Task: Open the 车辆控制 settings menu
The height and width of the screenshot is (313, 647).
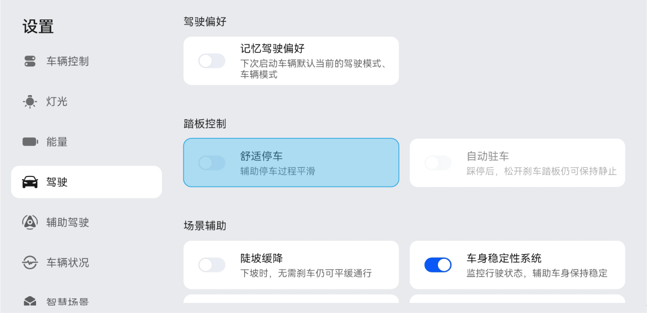Action: 68,61
